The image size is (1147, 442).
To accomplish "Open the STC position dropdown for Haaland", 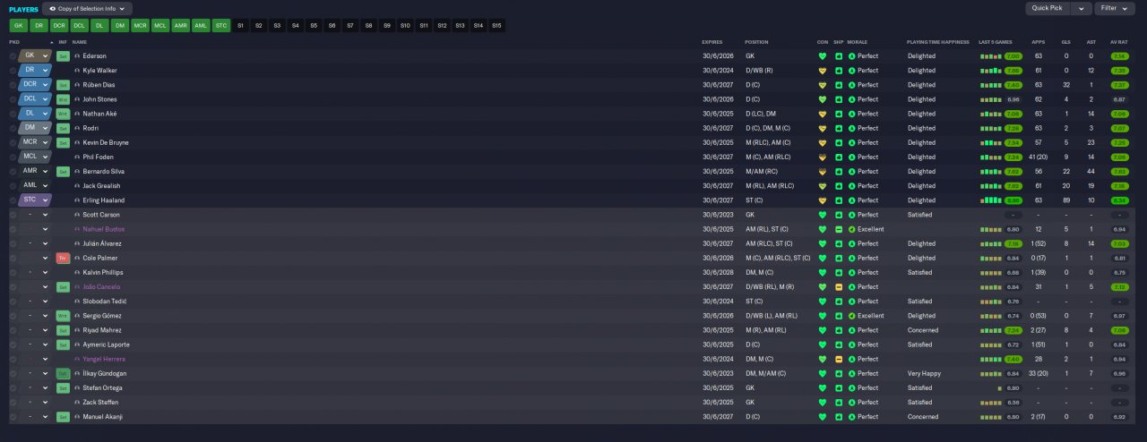I will [x=34, y=200].
